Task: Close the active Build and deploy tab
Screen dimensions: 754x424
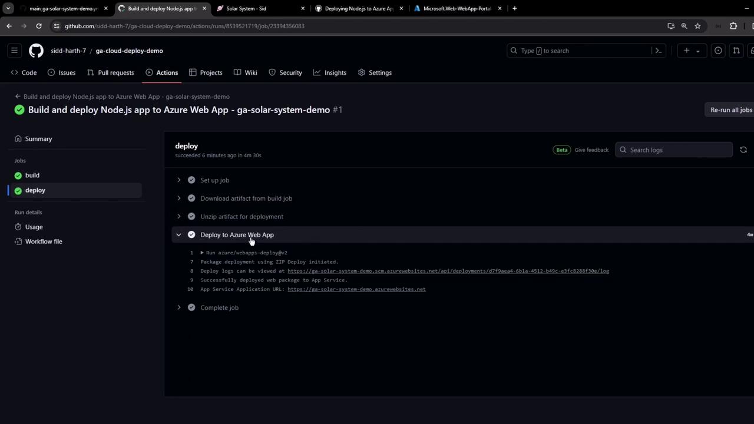Action: 204,8
